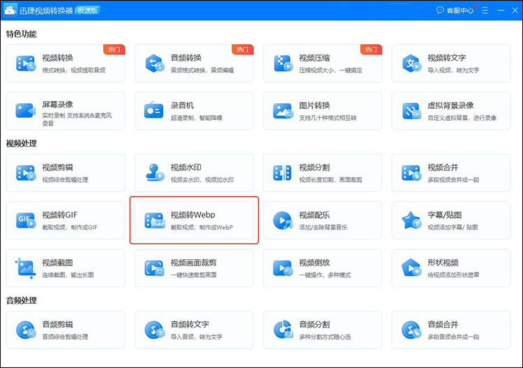Click the 视频水印 card title
The width and height of the screenshot is (523, 368).
click(x=186, y=167)
